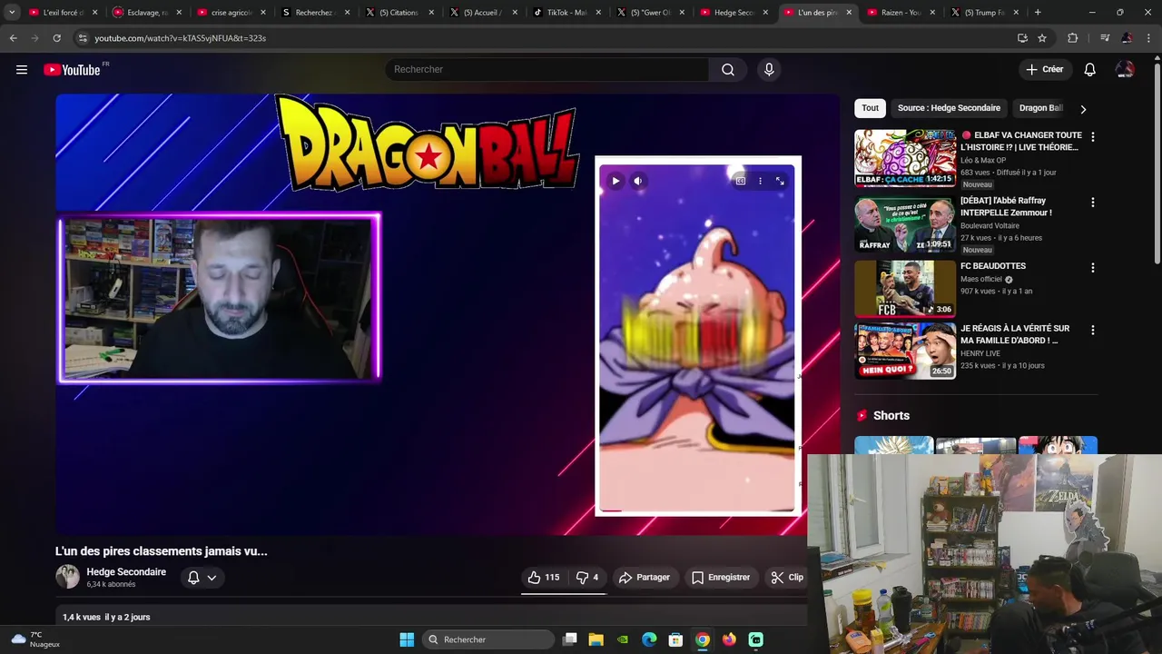Open Chrome three-dot menu
1162x654 pixels.
point(1149,38)
